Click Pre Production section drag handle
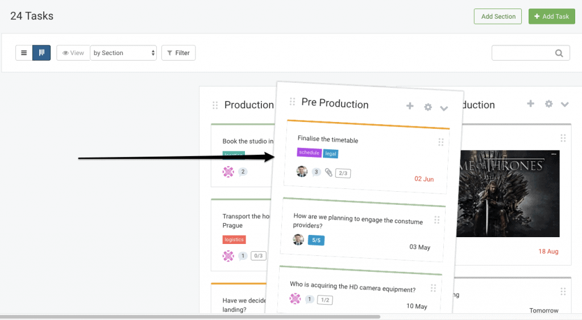Viewport: 582px width, 320px height. pyautogui.click(x=292, y=102)
